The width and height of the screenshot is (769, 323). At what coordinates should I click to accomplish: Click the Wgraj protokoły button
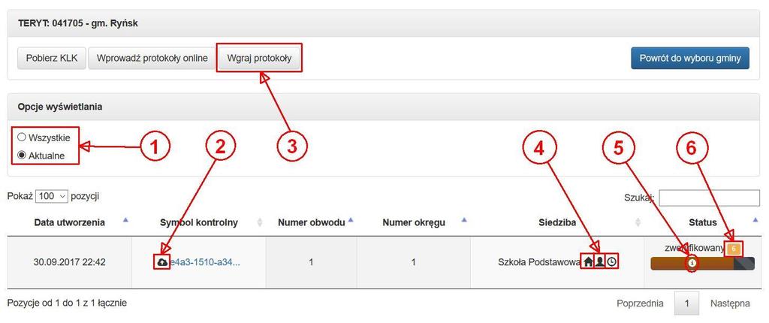pyautogui.click(x=259, y=58)
